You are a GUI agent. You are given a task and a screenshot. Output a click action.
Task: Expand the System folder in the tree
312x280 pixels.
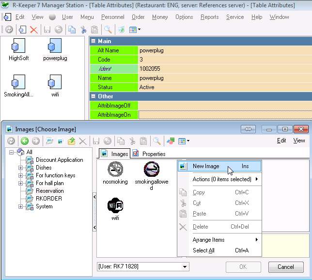tap(20, 206)
